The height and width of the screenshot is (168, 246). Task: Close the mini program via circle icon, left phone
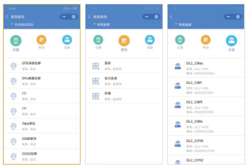click(x=74, y=16)
